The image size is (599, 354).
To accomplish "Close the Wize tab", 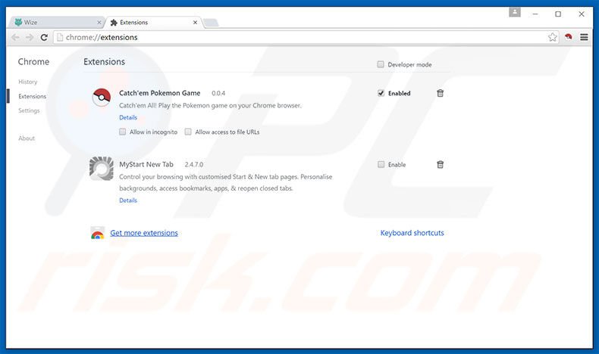I will (x=99, y=23).
